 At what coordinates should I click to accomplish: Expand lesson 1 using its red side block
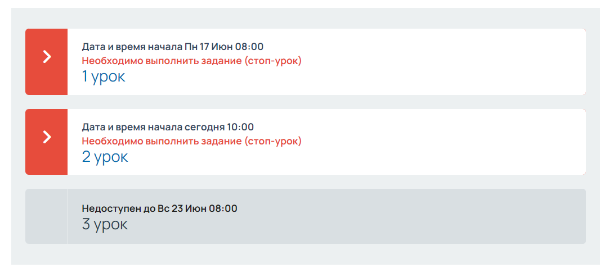(47, 62)
